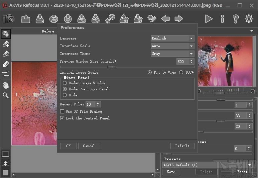This screenshot has width=258, height=178.
Task: Select the Hand tool
Action: pos(5,85)
